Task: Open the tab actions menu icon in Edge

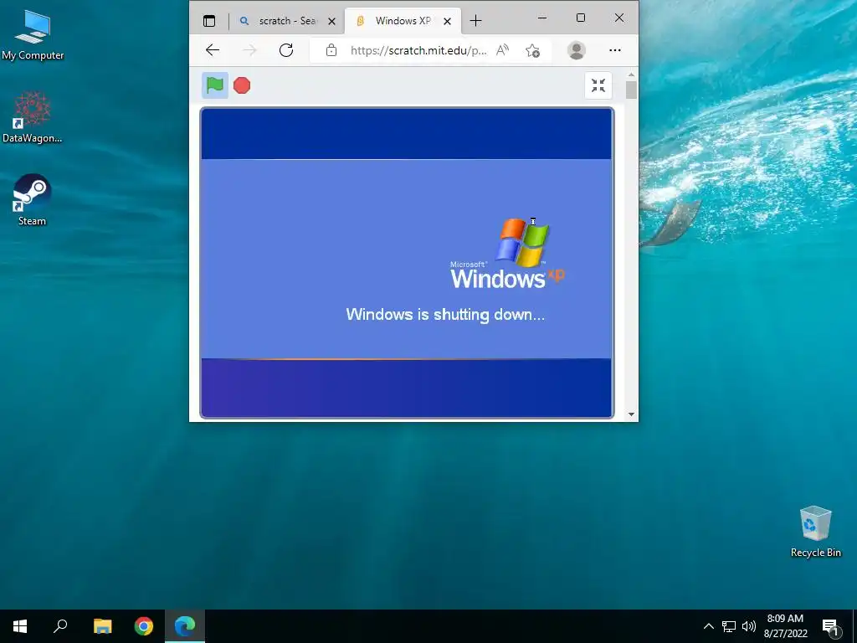Action: (209, 21)
